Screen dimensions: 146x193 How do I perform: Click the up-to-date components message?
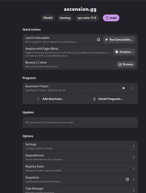pyautogui.click(x=50, y=122)
